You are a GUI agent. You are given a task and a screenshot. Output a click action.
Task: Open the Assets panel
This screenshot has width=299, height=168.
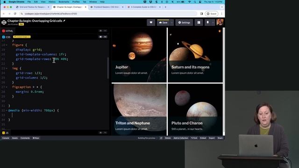click(14, 138)
